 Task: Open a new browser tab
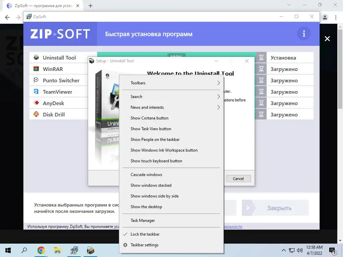tap(90, 6)
